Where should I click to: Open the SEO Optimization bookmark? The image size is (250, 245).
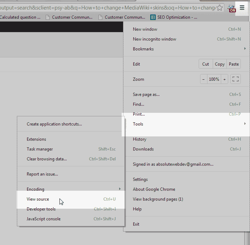(174, 17)
